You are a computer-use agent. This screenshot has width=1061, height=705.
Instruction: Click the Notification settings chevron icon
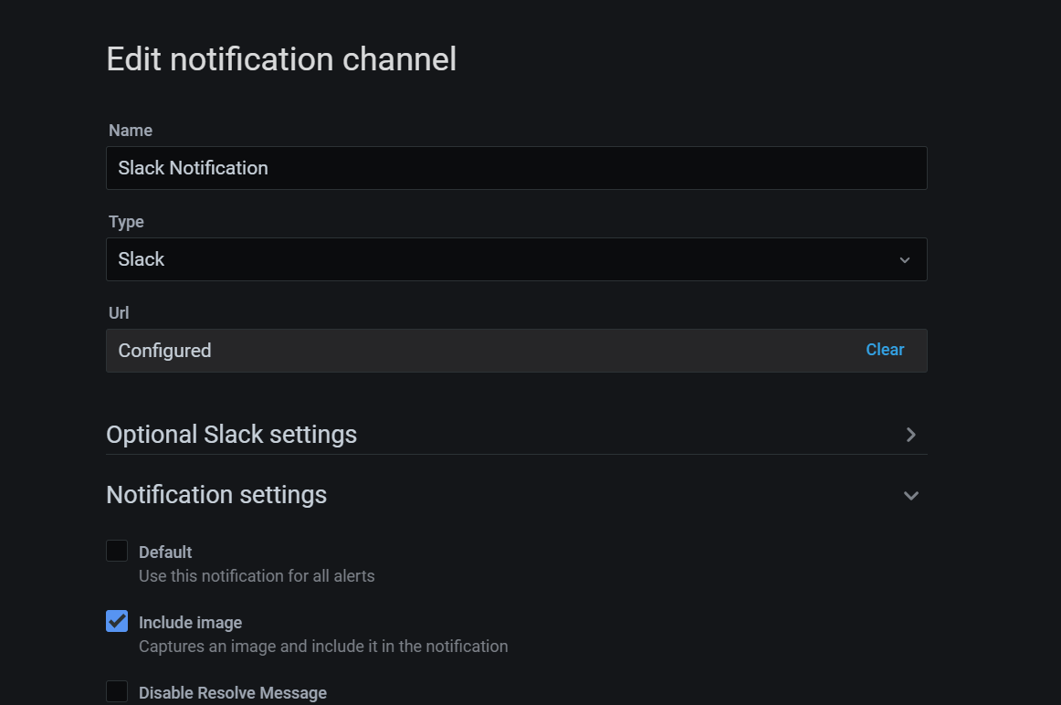910,495
